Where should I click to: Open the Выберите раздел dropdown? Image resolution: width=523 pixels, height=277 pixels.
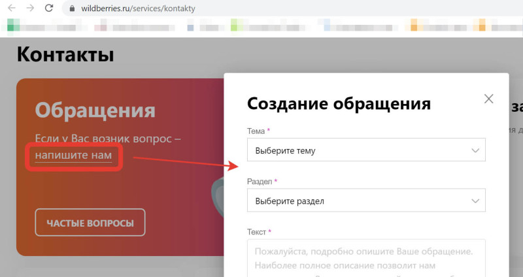pyautogui.click(x=366, y=201)
